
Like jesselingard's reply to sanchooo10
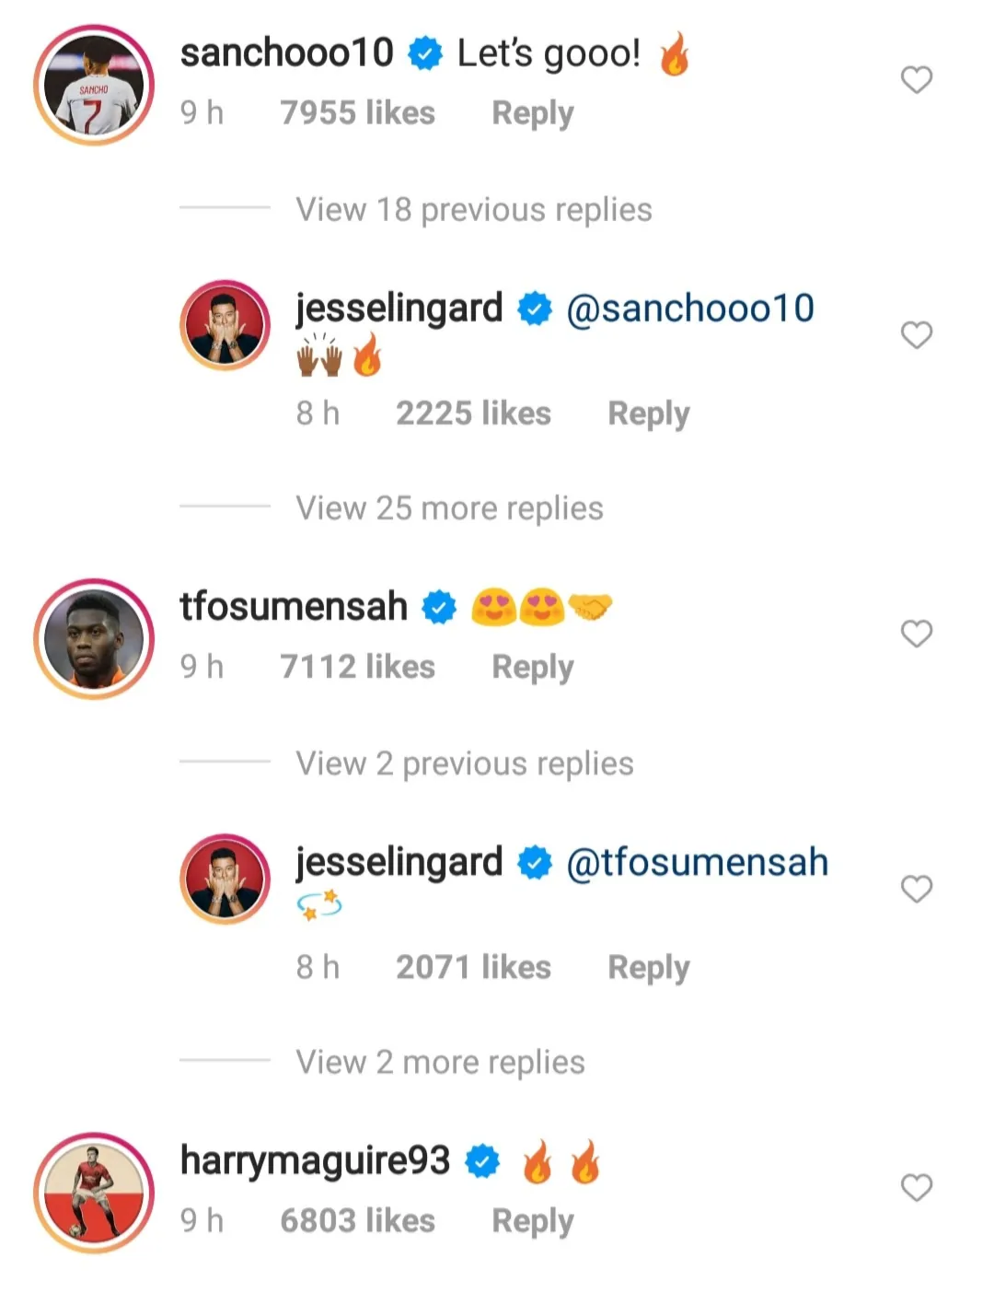click(x=916, y=335)
